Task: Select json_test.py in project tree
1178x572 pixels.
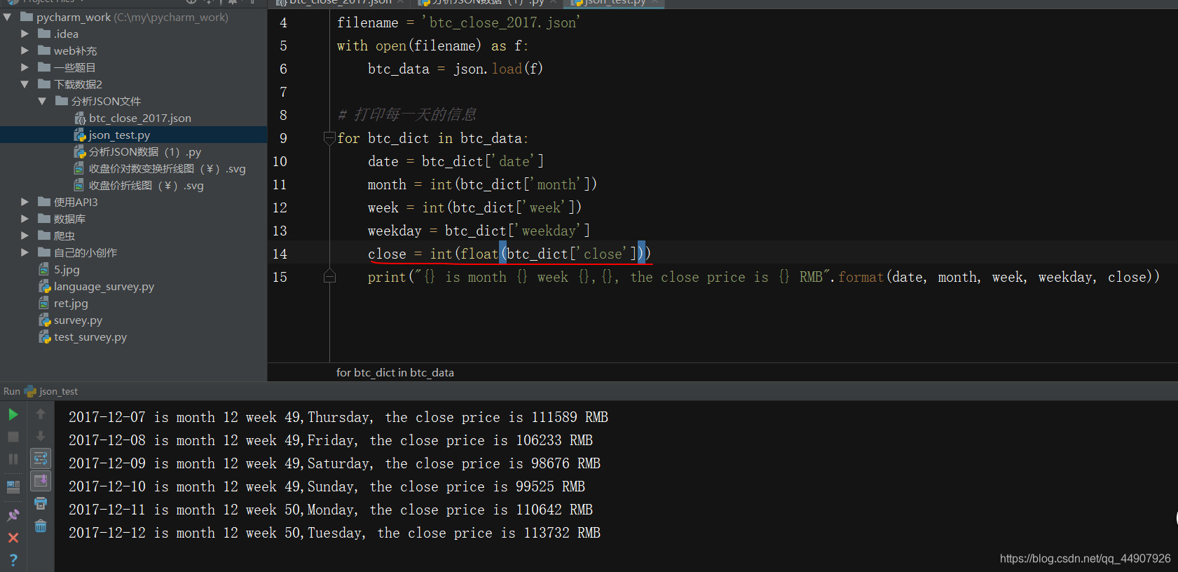Action: point(119,135)
